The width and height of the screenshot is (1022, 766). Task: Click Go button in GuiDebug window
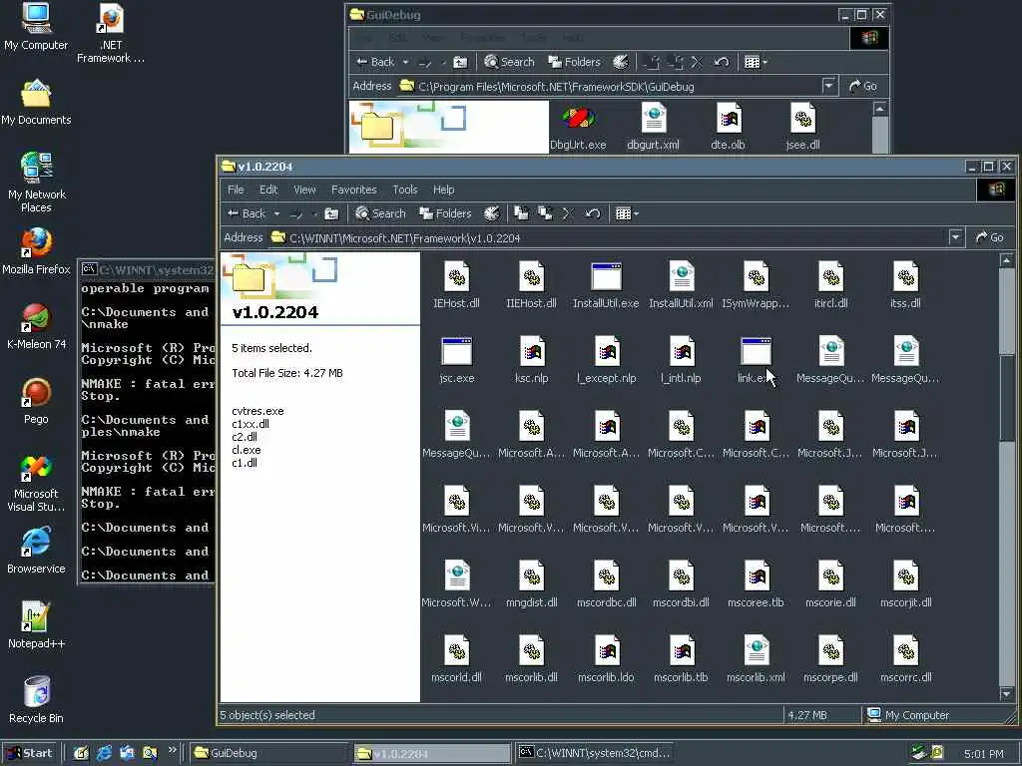(x=862, y=86)
